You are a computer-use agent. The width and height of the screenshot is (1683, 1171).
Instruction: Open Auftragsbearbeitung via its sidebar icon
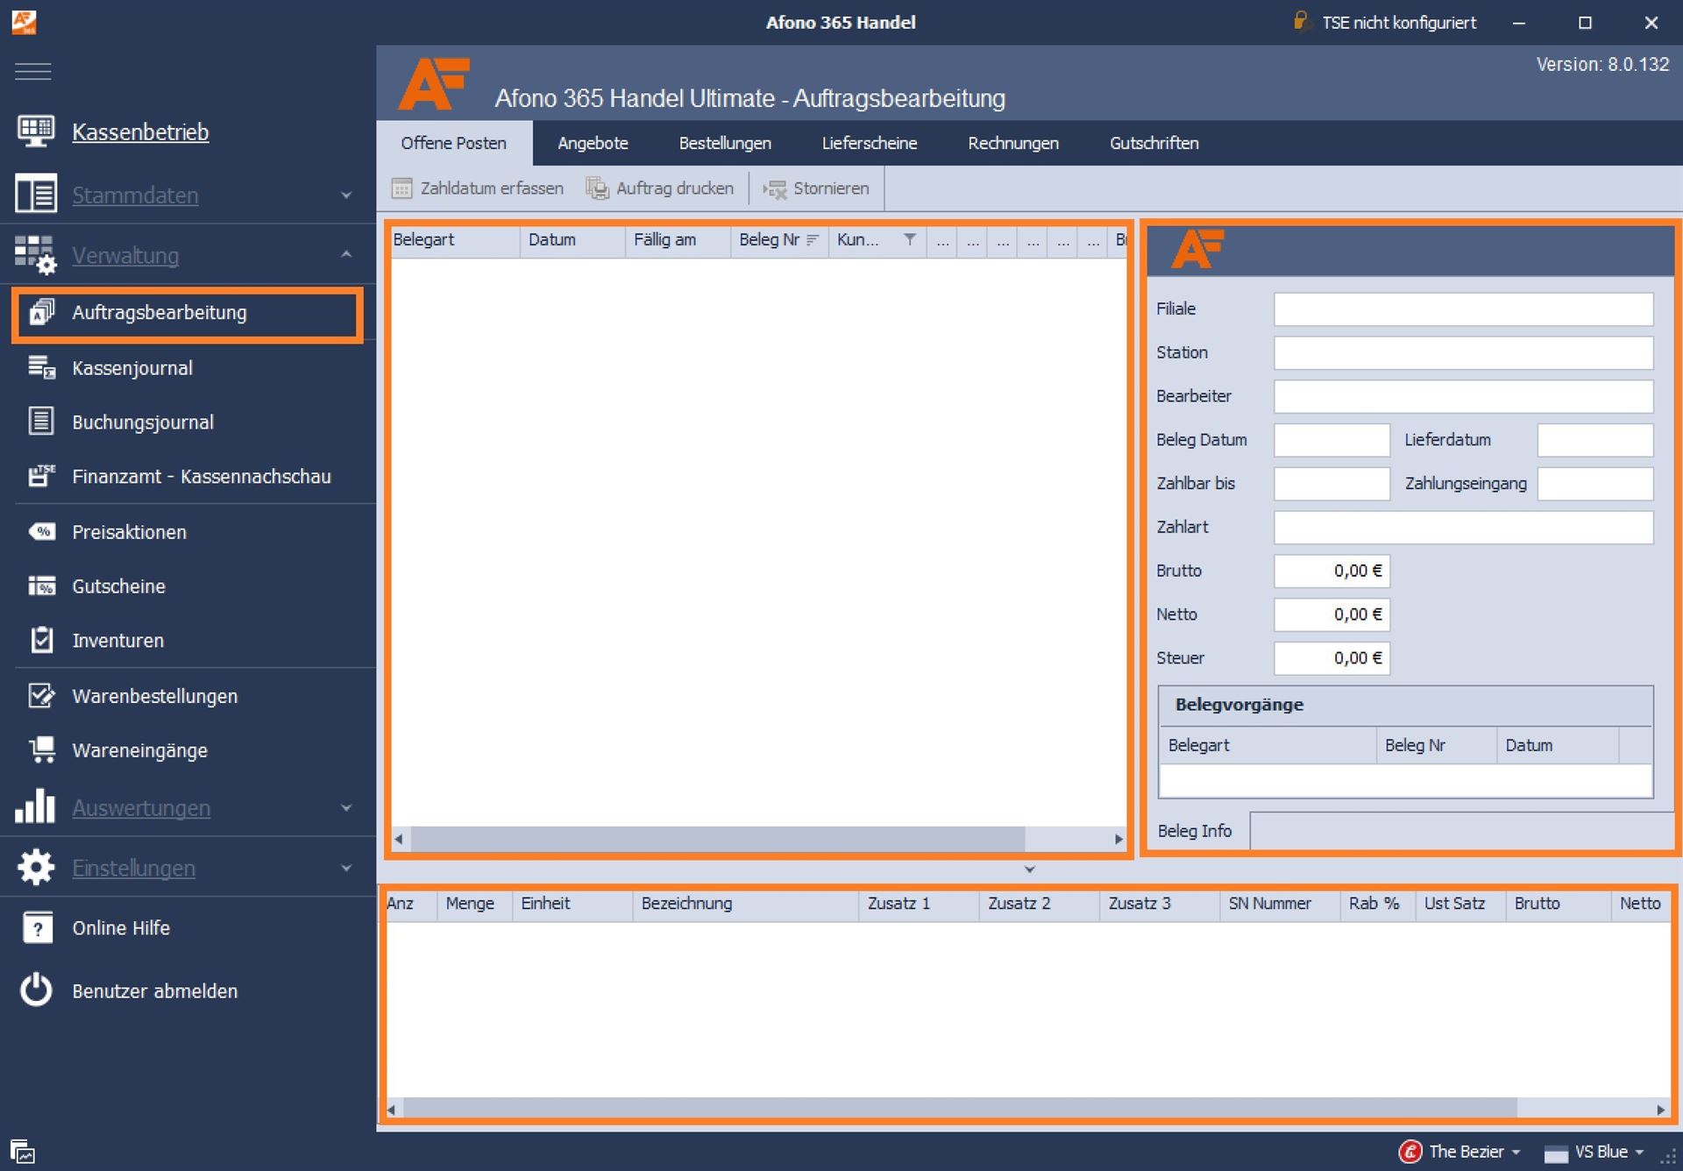[41, 313]
